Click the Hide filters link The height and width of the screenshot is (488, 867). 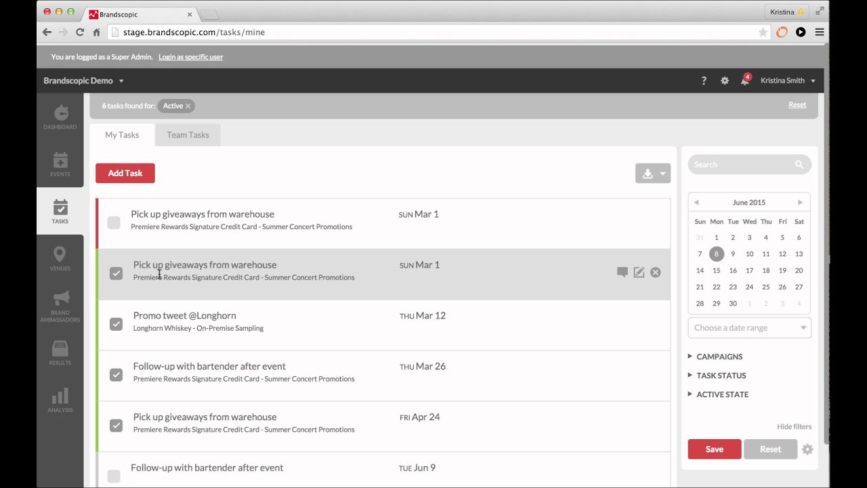point(794,427)
